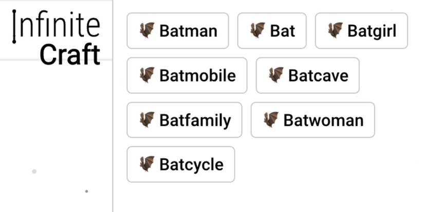Click the large gray canvas dot
The height and width of the screenshot is (212, 424).
(34, 171)
